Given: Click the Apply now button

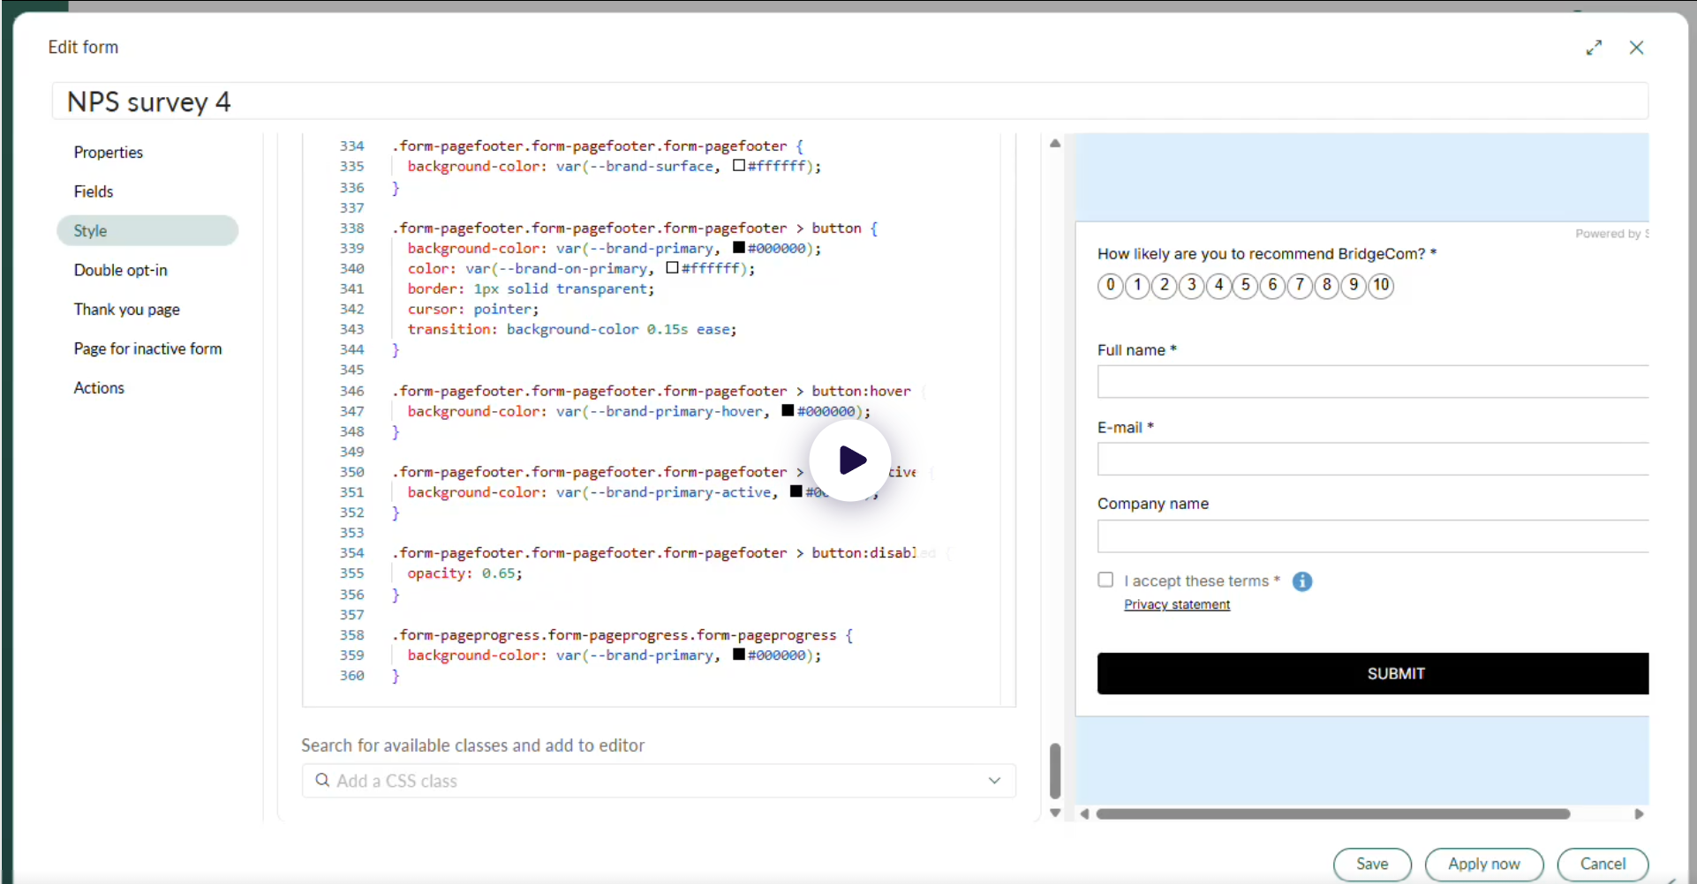Looking at the screenshot, I should point(1484,865).
